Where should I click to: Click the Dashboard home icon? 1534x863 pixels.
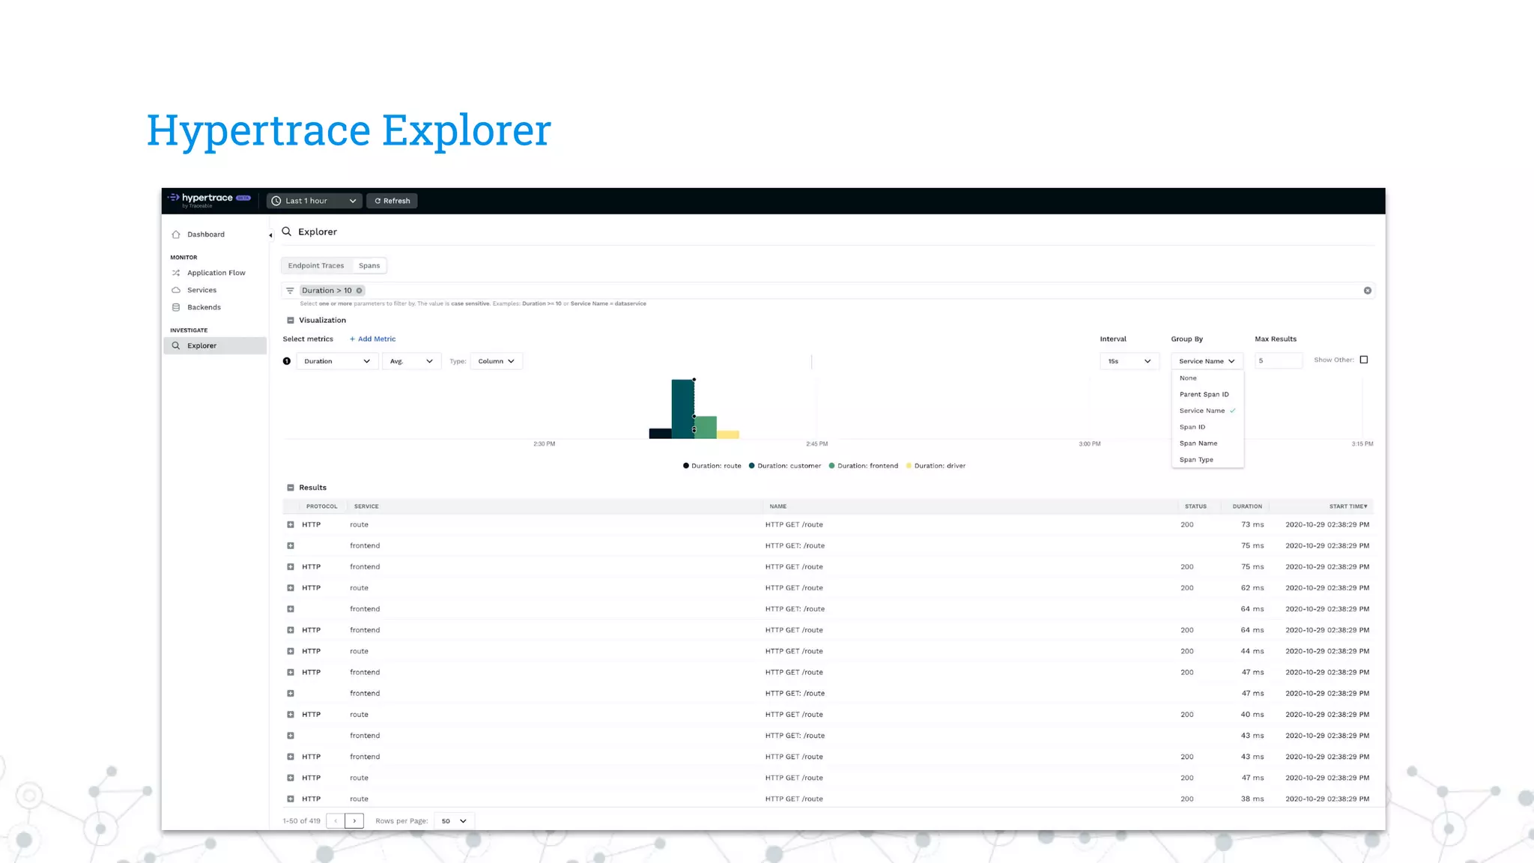pos(176,234)
